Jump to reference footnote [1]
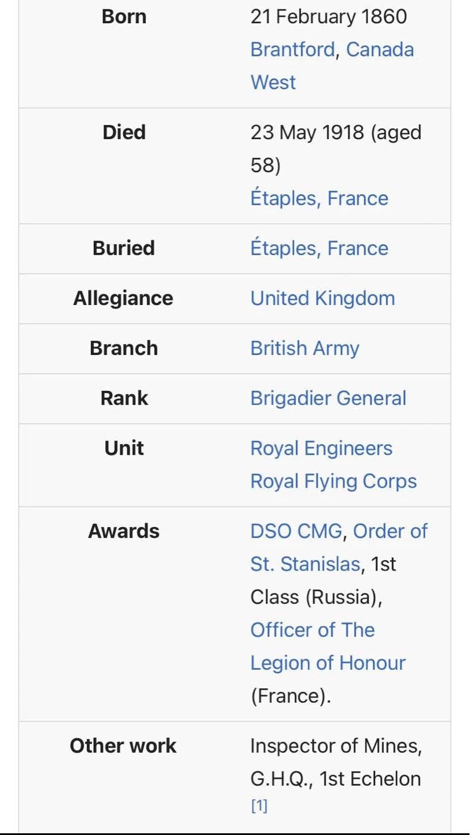The width and height of the screenshot is (470, 835). [x=259, y=806]
